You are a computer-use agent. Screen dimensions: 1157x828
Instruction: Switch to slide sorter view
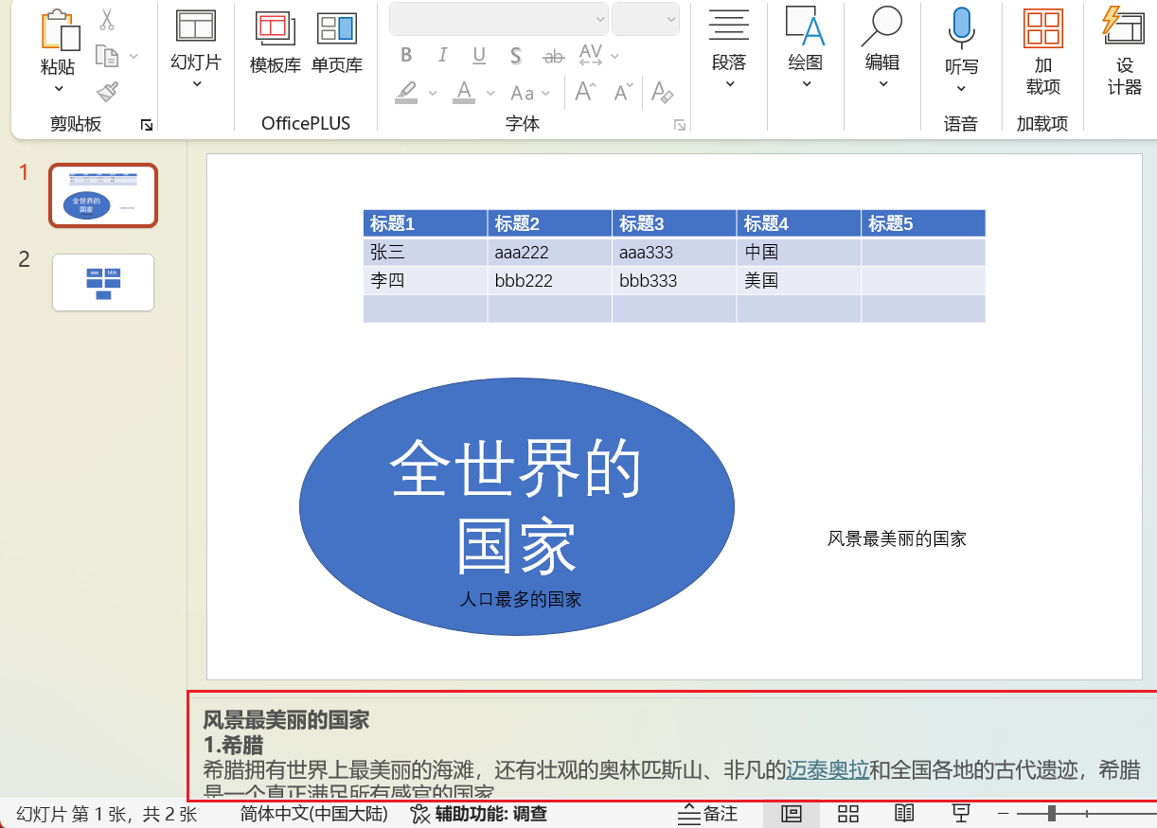[x=848, y=814]
